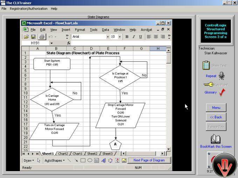Save workbook with floppy disk icon

(33, 37)
